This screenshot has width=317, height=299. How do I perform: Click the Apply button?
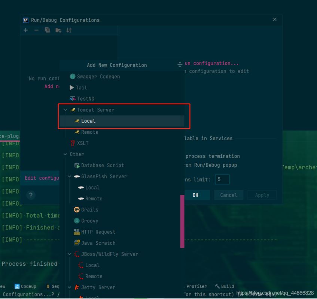click(262, 195)
